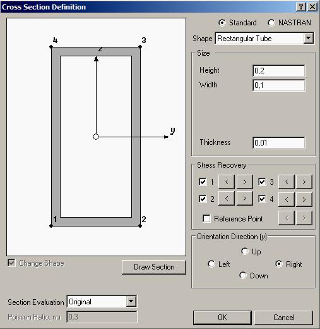Set orientation direction to Right
The width and height of the screenshot is (320, 329).
(279, 264)
